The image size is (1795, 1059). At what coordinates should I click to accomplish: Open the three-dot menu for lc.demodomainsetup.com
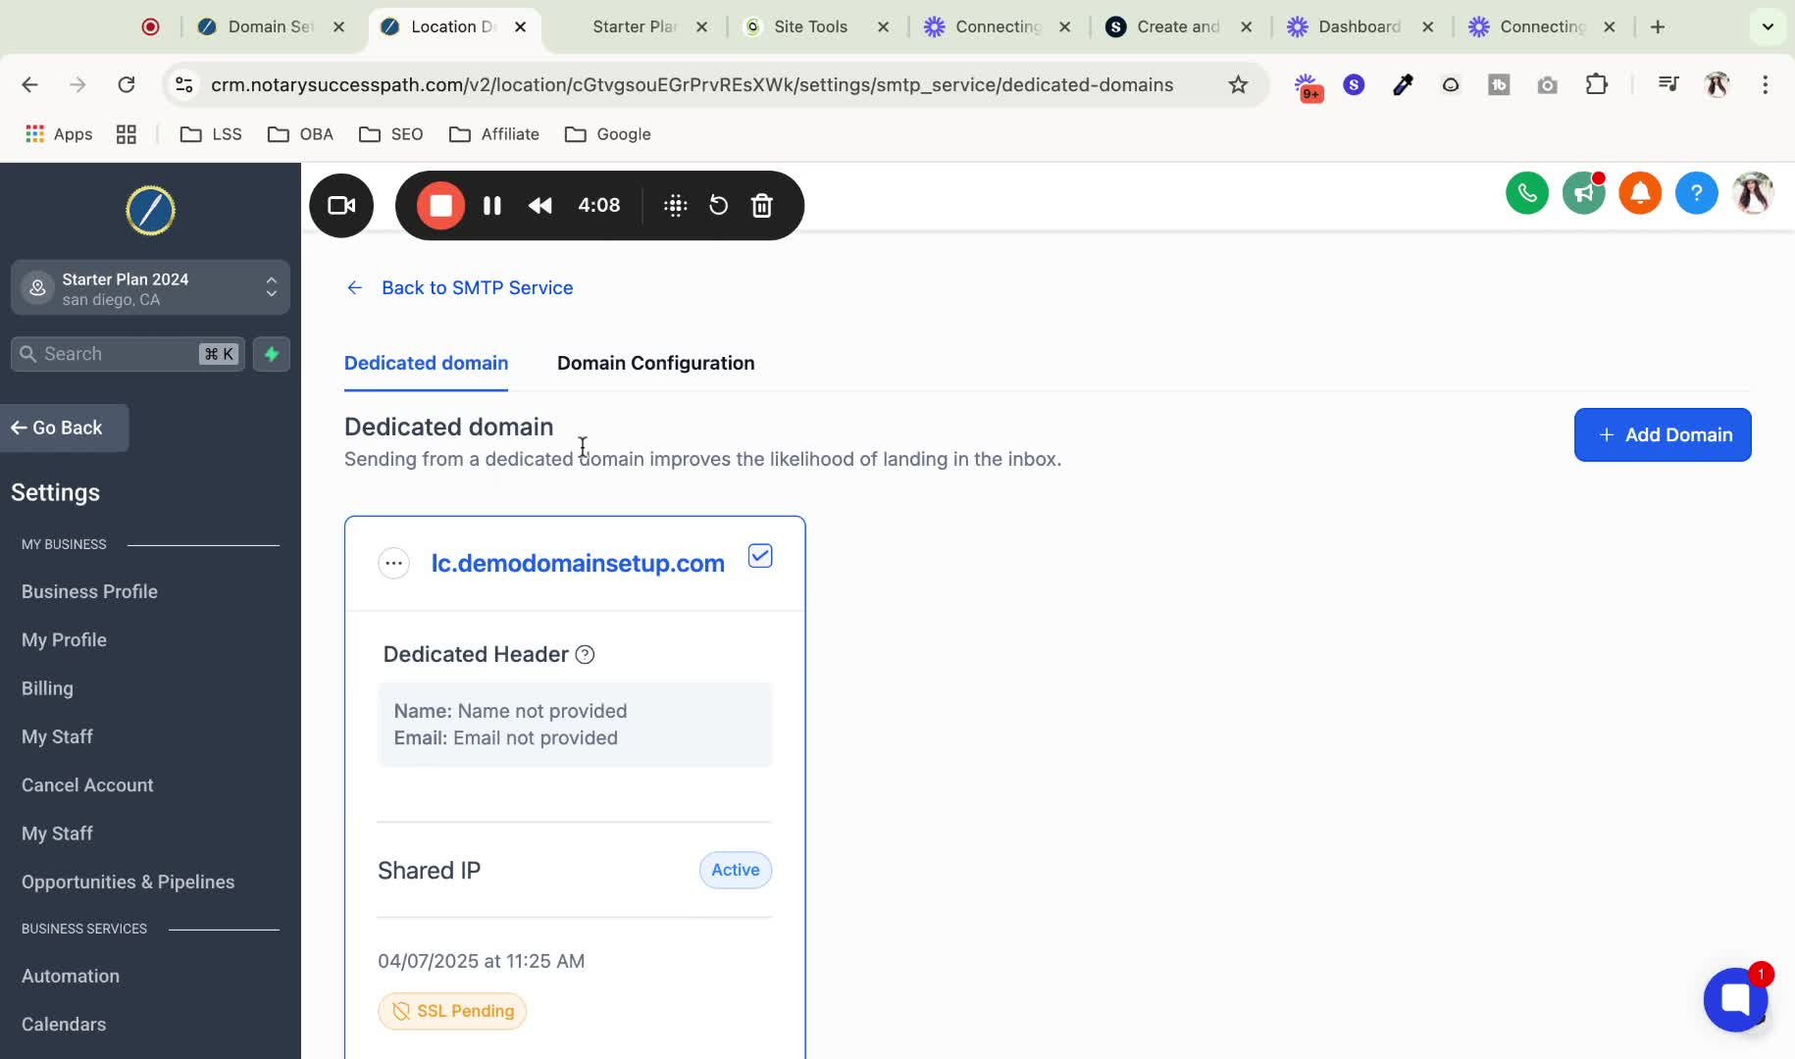coord(393,563)
